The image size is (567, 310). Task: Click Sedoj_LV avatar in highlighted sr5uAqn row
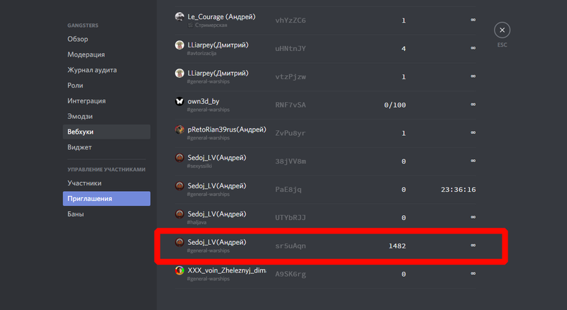[179, 242]
